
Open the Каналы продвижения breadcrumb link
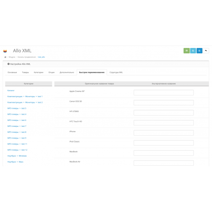click(26, 57)
